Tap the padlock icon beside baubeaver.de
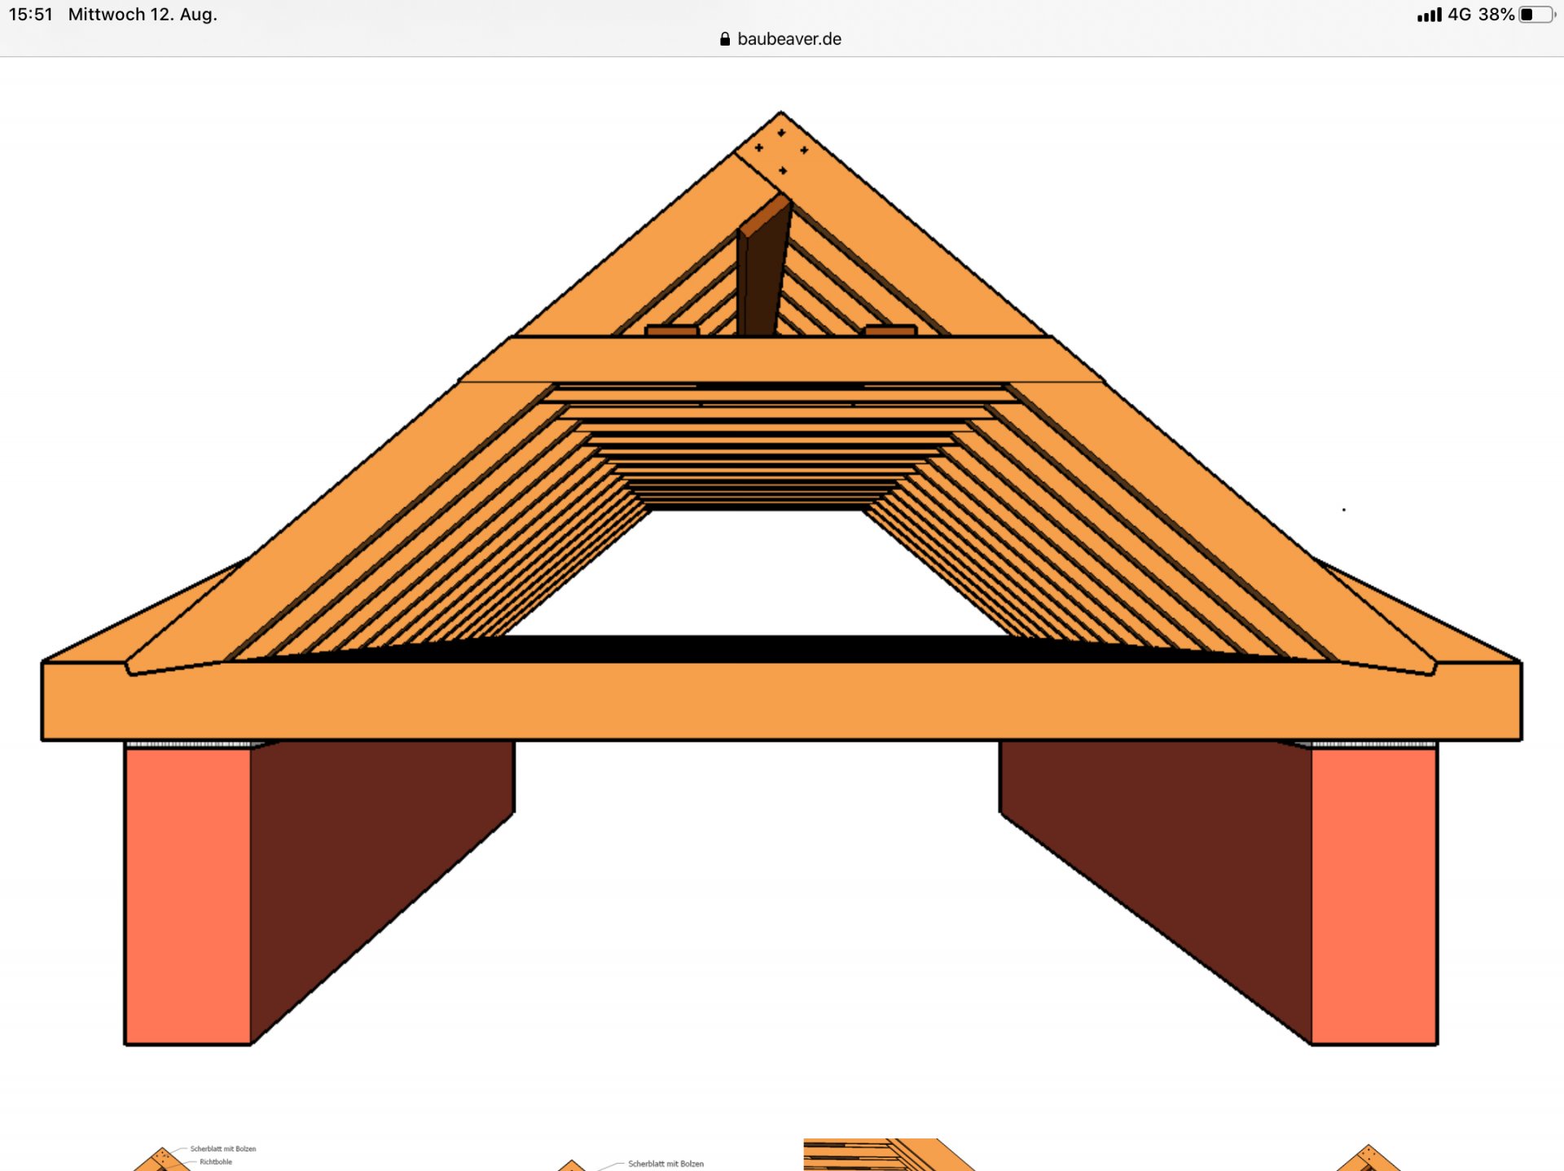 (x=724, y=39)
